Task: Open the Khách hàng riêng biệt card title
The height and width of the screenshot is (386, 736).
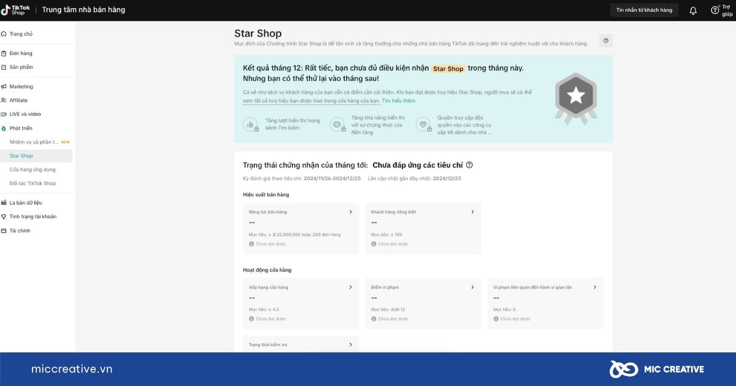Action: tap(393, 212)
